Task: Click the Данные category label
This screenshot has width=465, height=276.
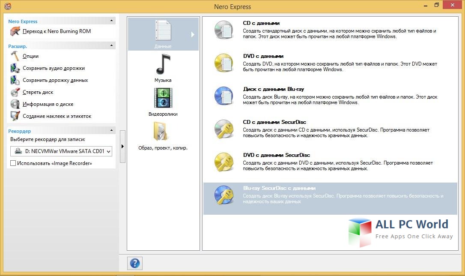Action: (x=163, y=46)
